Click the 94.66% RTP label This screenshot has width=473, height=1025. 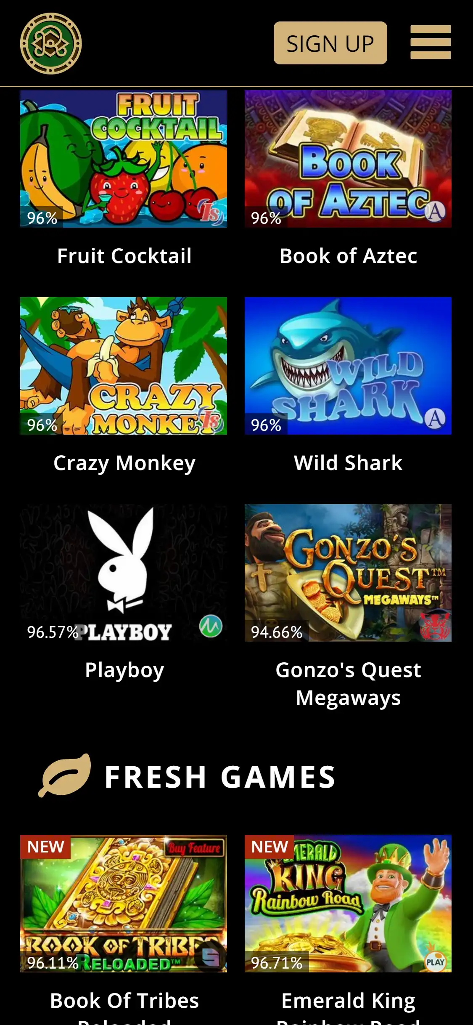(x=277, y=632)
